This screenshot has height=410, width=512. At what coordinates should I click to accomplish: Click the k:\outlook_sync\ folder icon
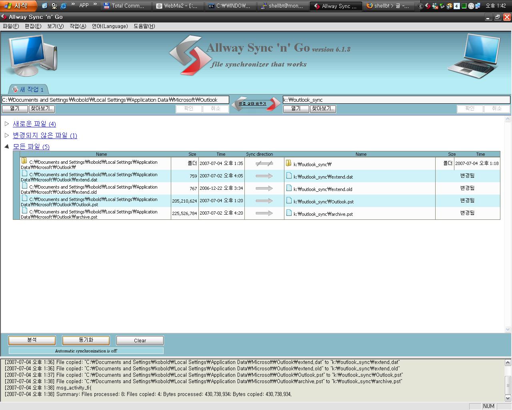(x=288, y=163)
